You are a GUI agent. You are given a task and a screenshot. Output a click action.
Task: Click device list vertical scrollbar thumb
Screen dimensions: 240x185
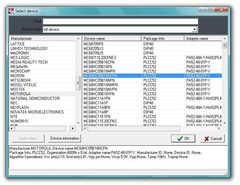(224, 45)
